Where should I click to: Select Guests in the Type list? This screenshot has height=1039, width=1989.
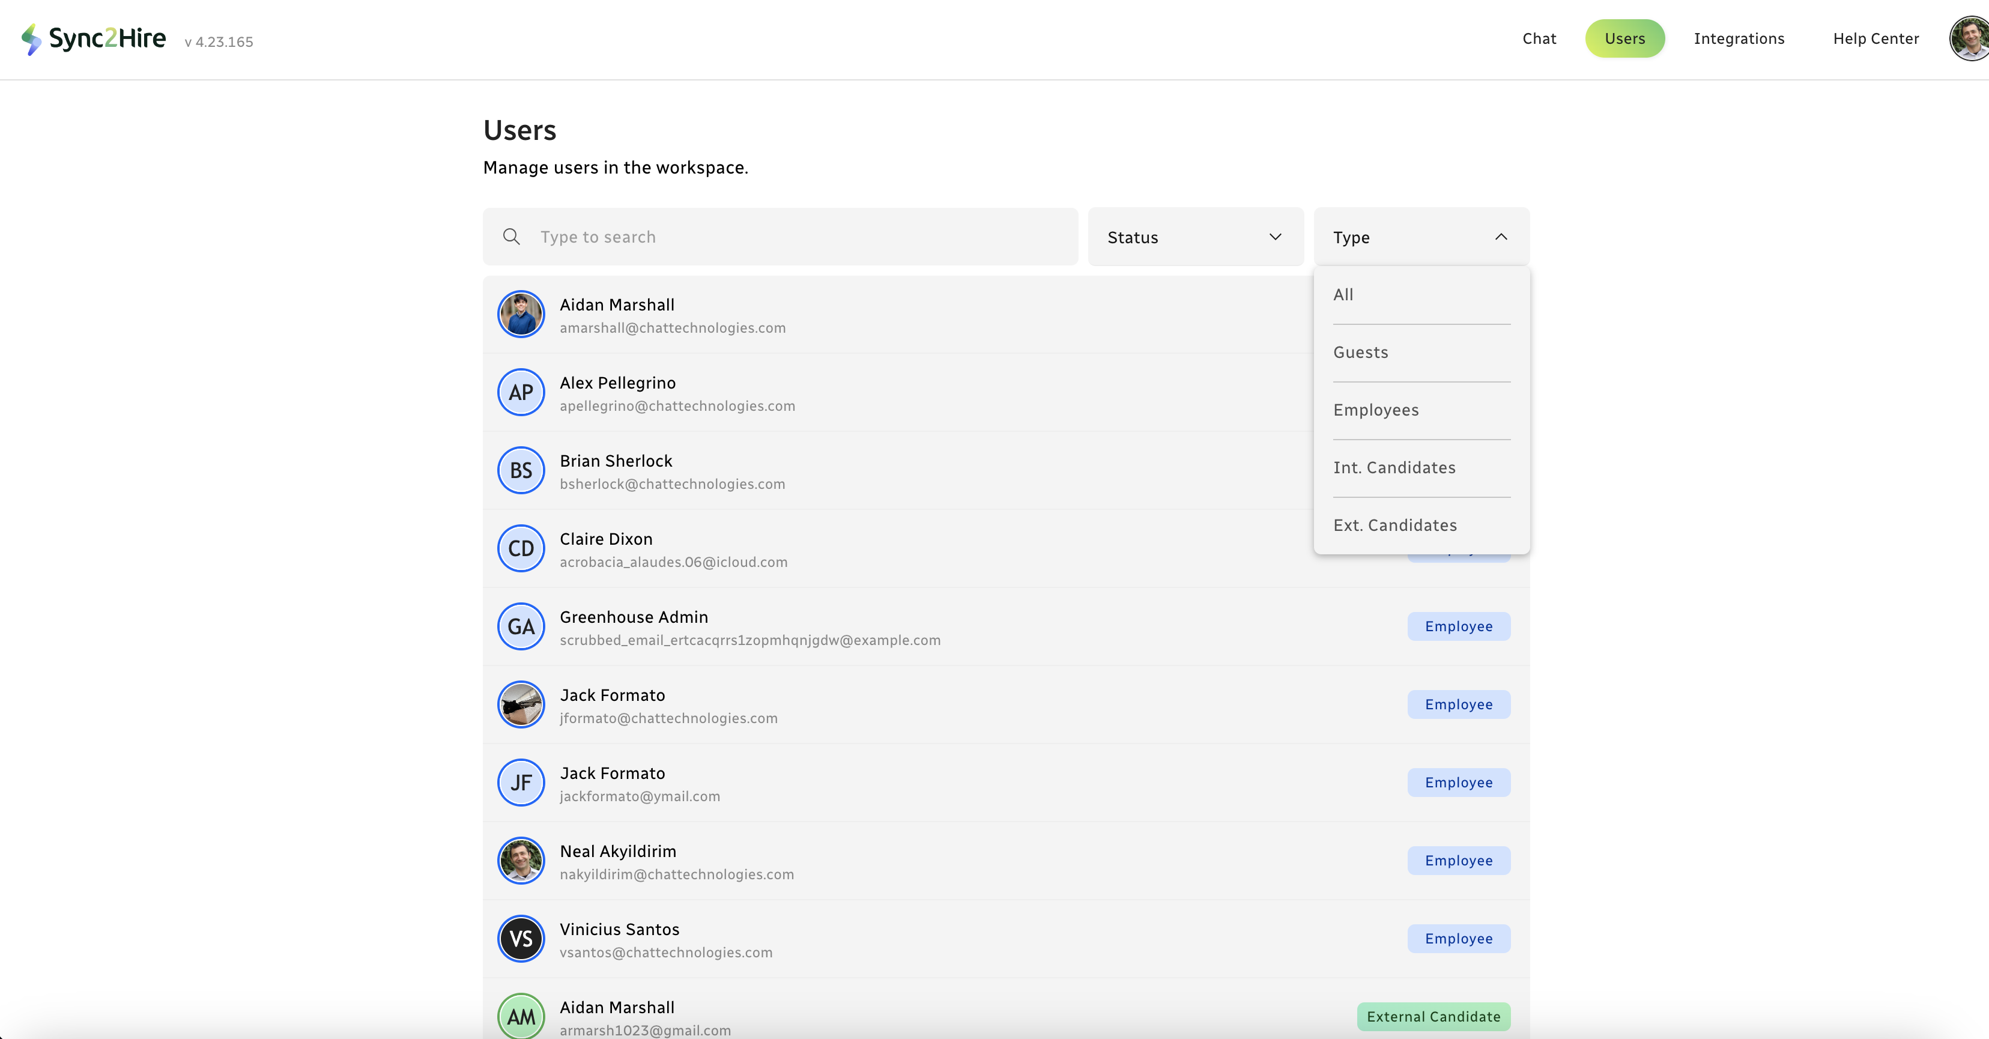pyautogui.click(x=1360, y=352)
